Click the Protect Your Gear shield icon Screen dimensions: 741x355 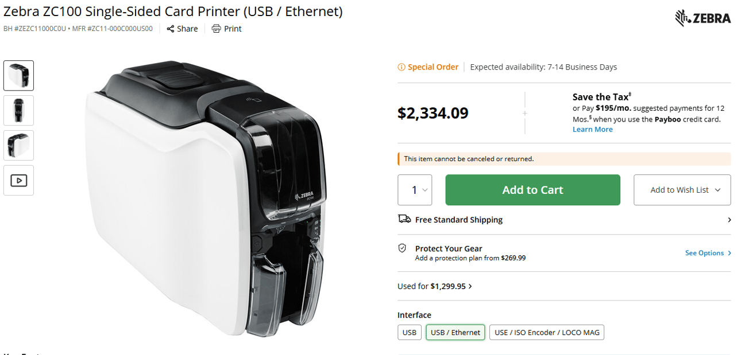(x=403, y=248)
